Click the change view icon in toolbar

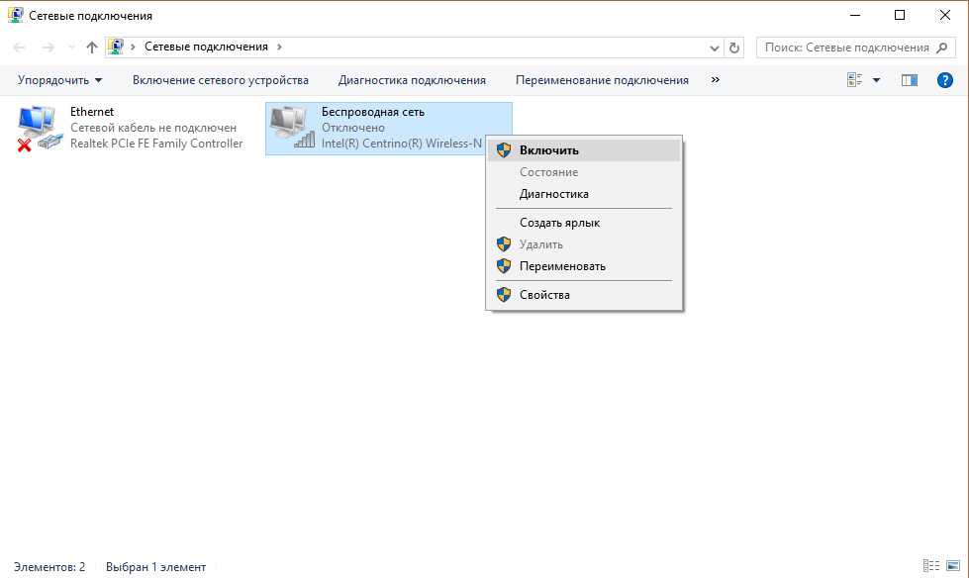click(x=855, y=80)
